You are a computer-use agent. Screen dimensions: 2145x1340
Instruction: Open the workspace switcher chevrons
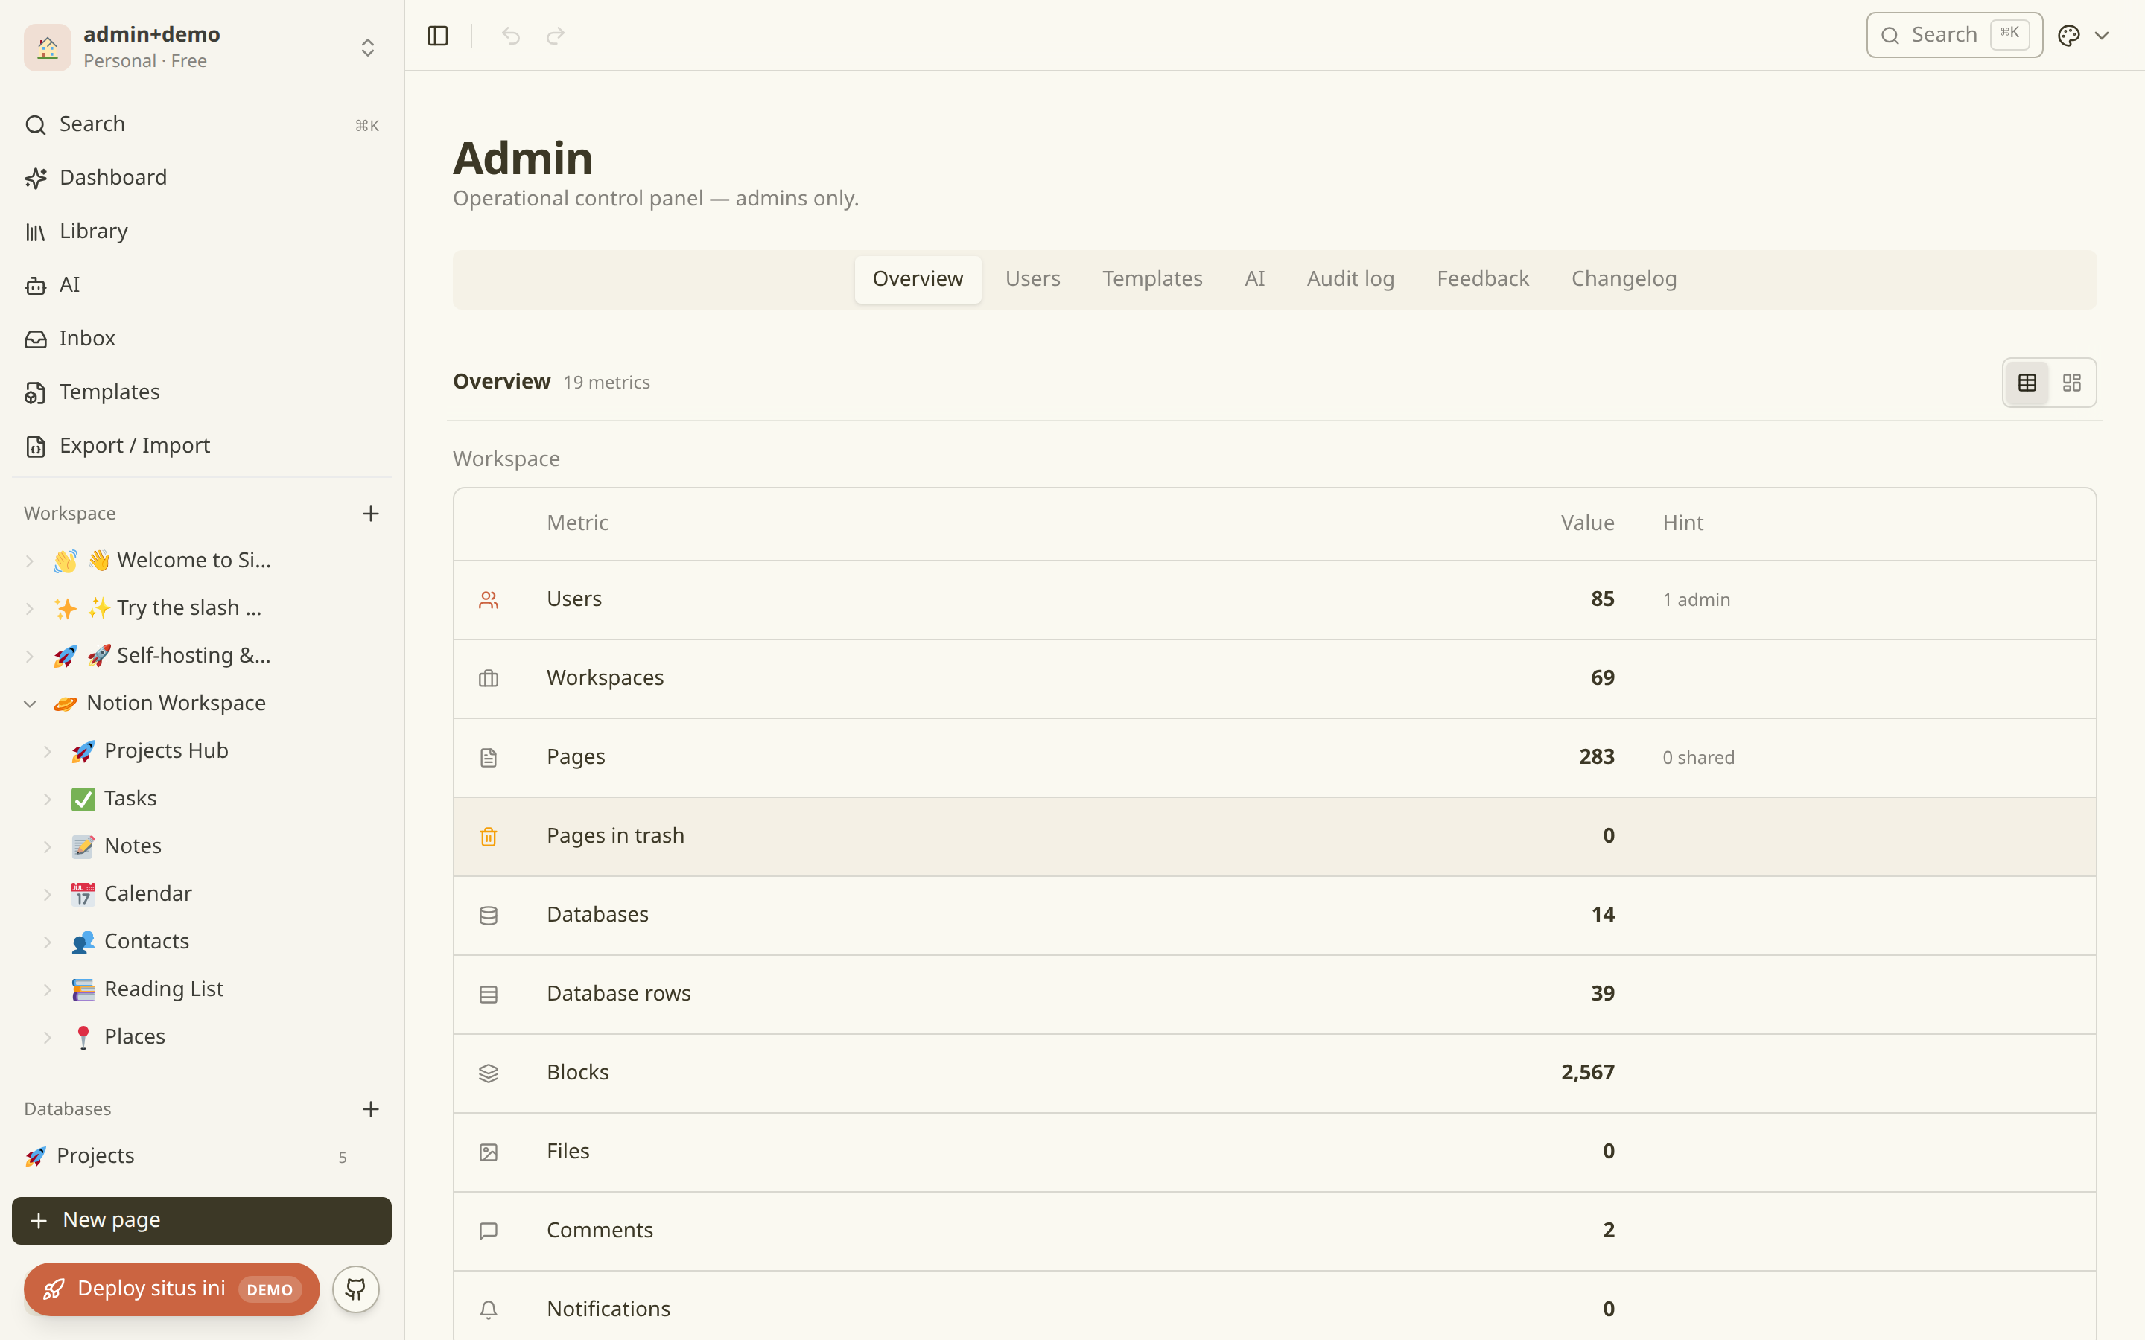pos(368,47)
